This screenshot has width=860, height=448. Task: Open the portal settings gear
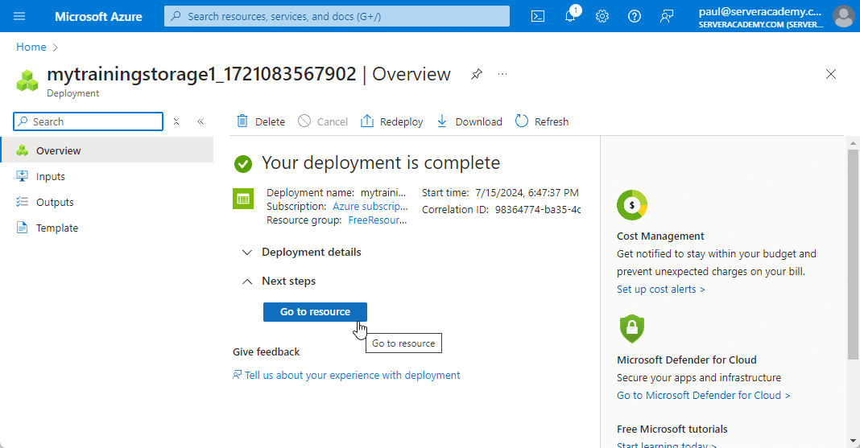[602, 16]
